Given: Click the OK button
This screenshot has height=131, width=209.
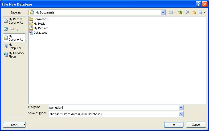Looking at the screenshot, I should [x=174, y=125].
